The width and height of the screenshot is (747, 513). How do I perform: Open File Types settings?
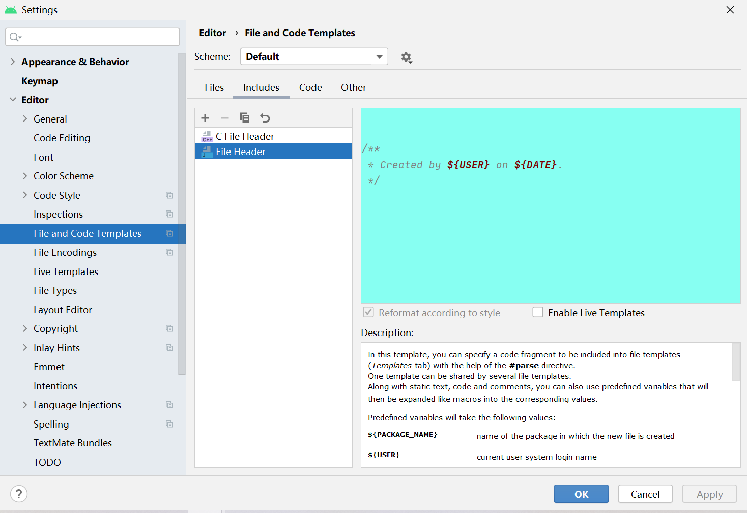pyautogui.click(x=55, y=290)
